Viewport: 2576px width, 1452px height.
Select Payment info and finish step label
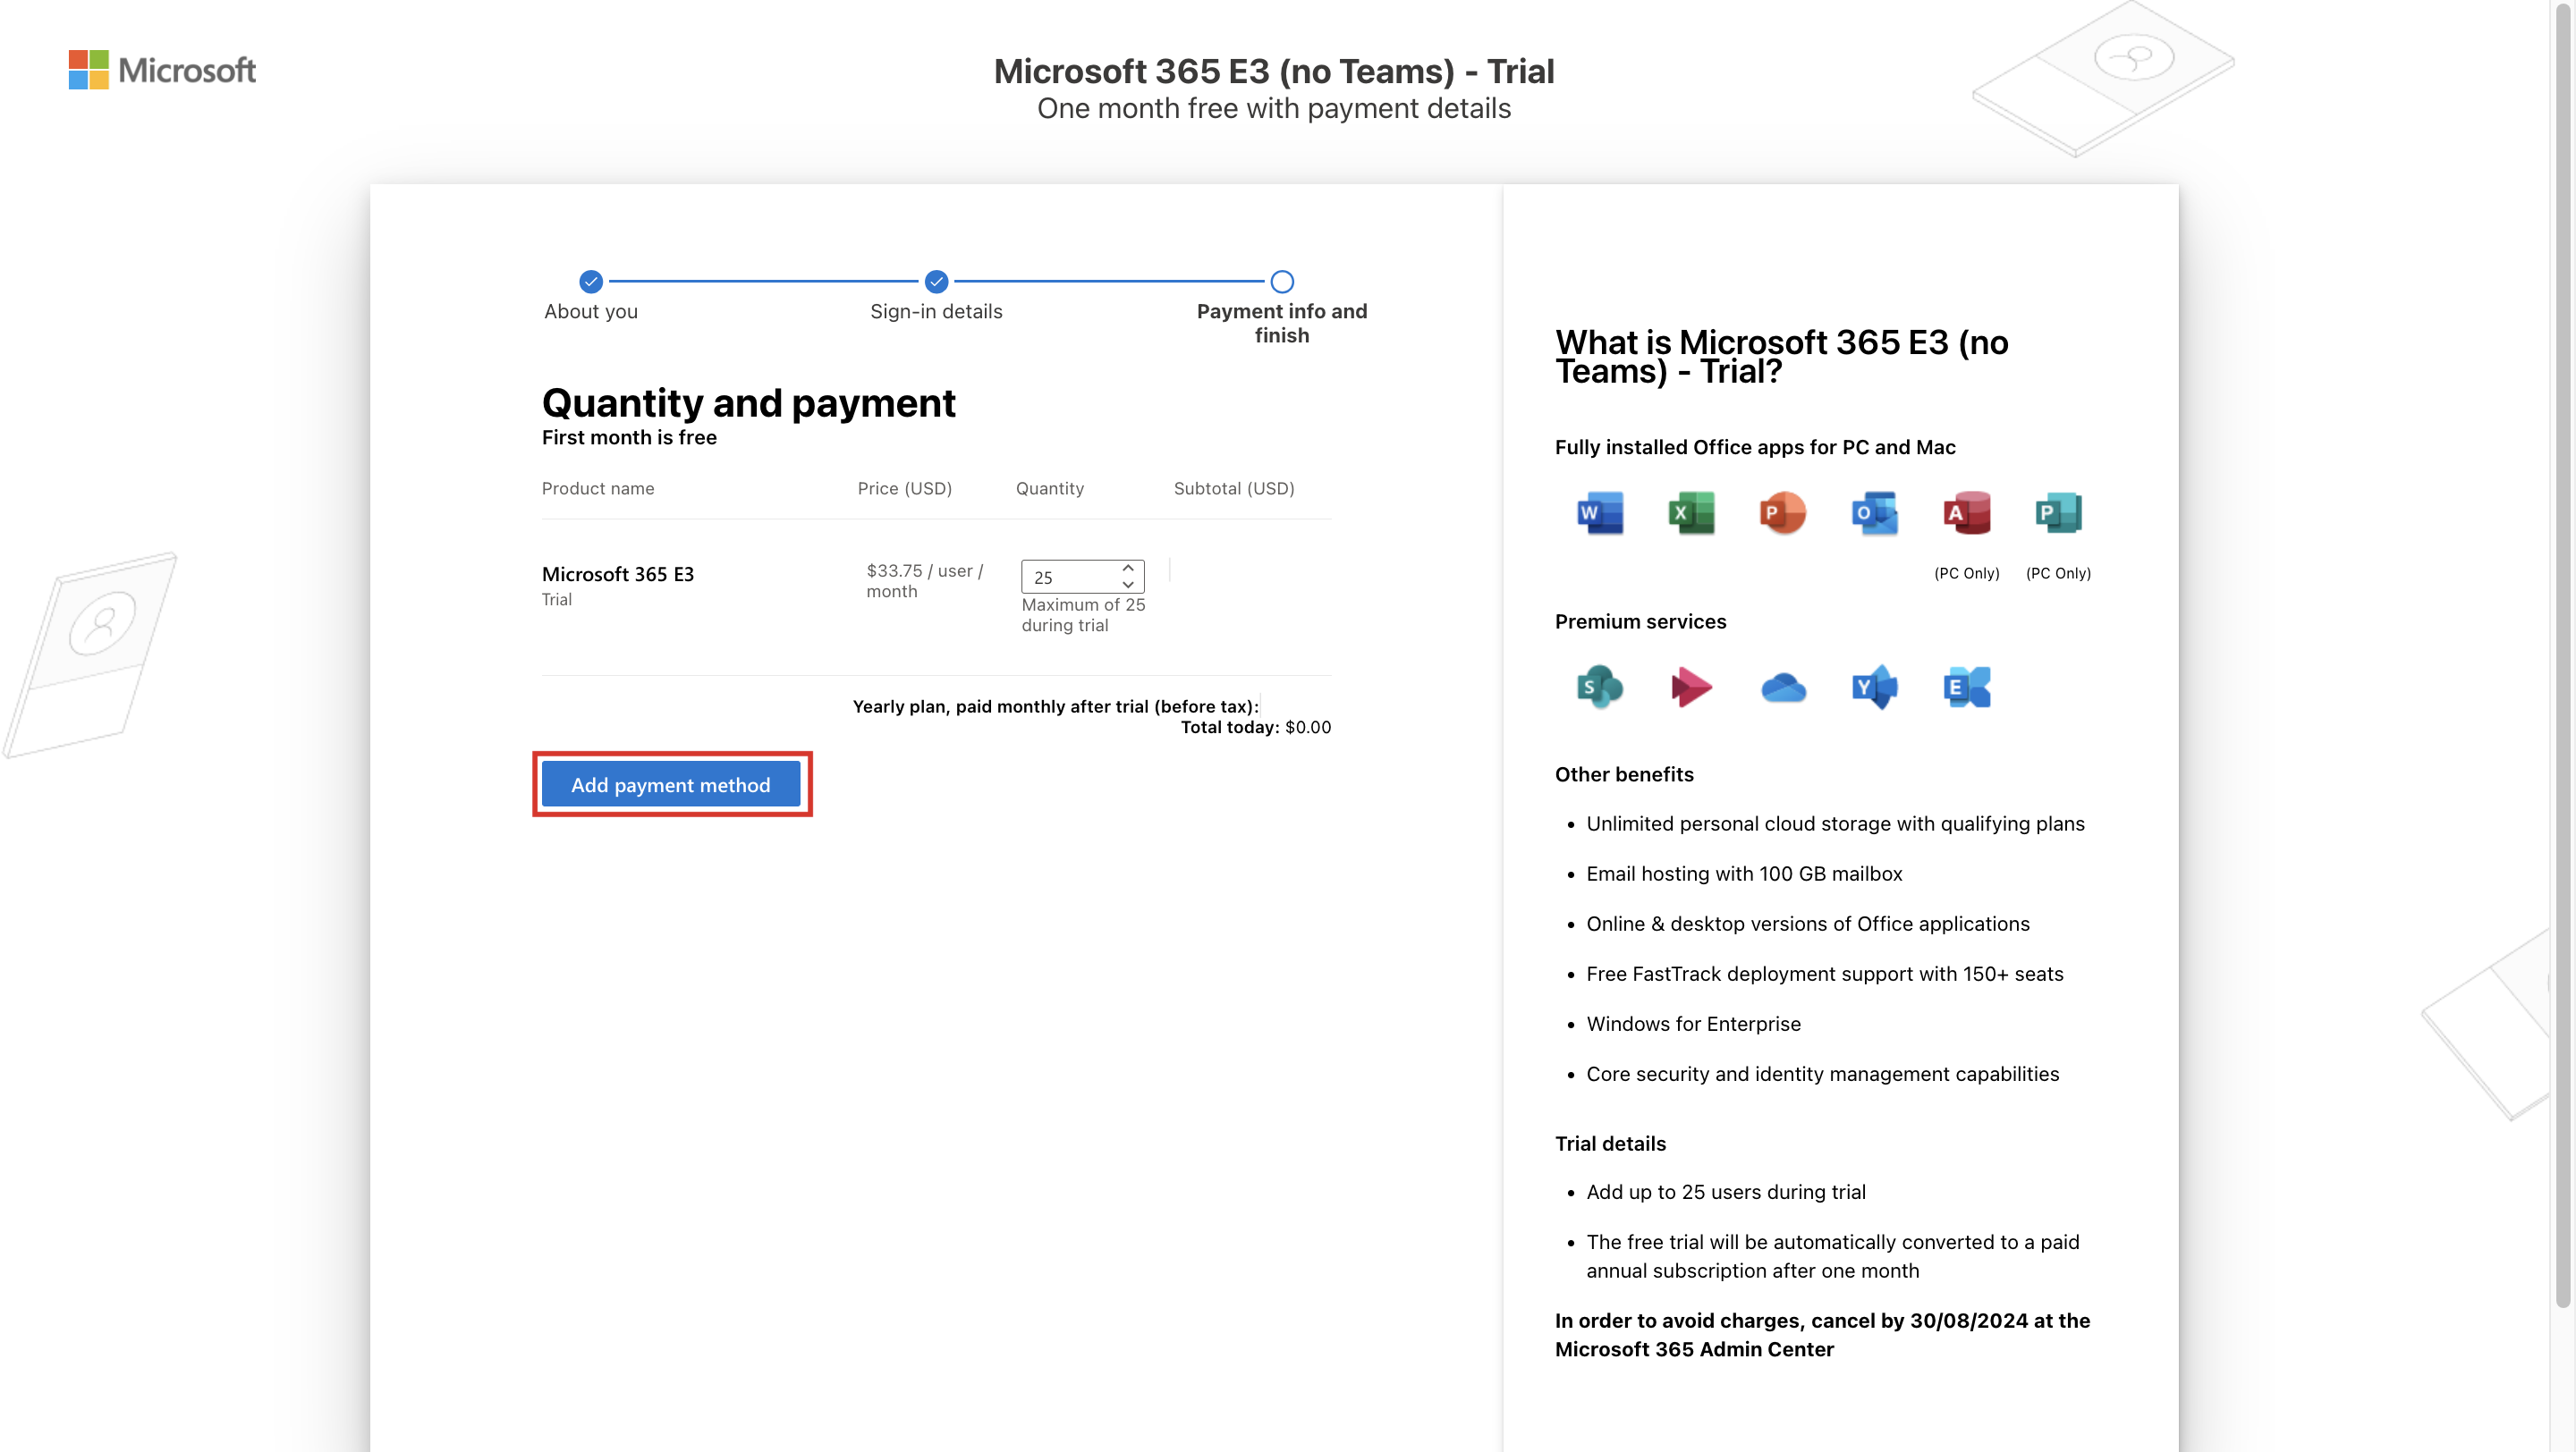tap(1282, 323)
